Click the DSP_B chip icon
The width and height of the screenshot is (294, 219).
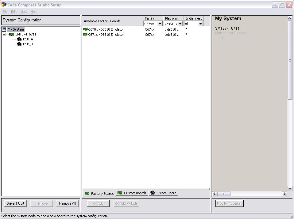point(19,44)
